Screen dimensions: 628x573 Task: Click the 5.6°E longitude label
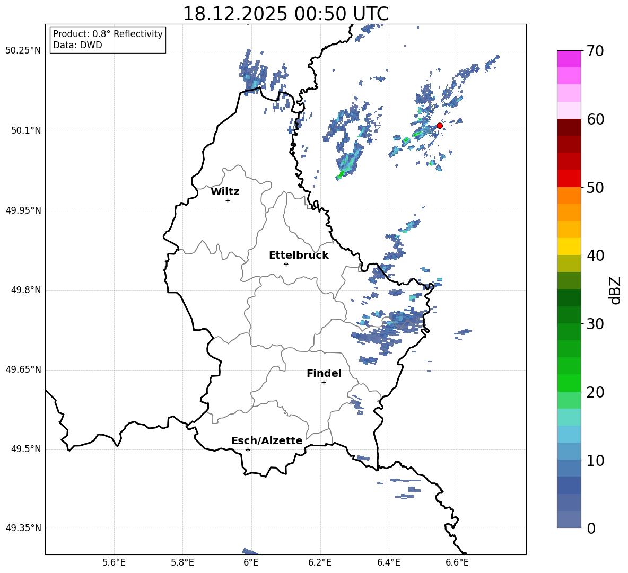click(x=114, y=562)
